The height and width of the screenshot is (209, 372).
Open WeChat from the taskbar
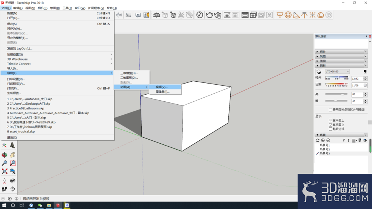(40, 205)
